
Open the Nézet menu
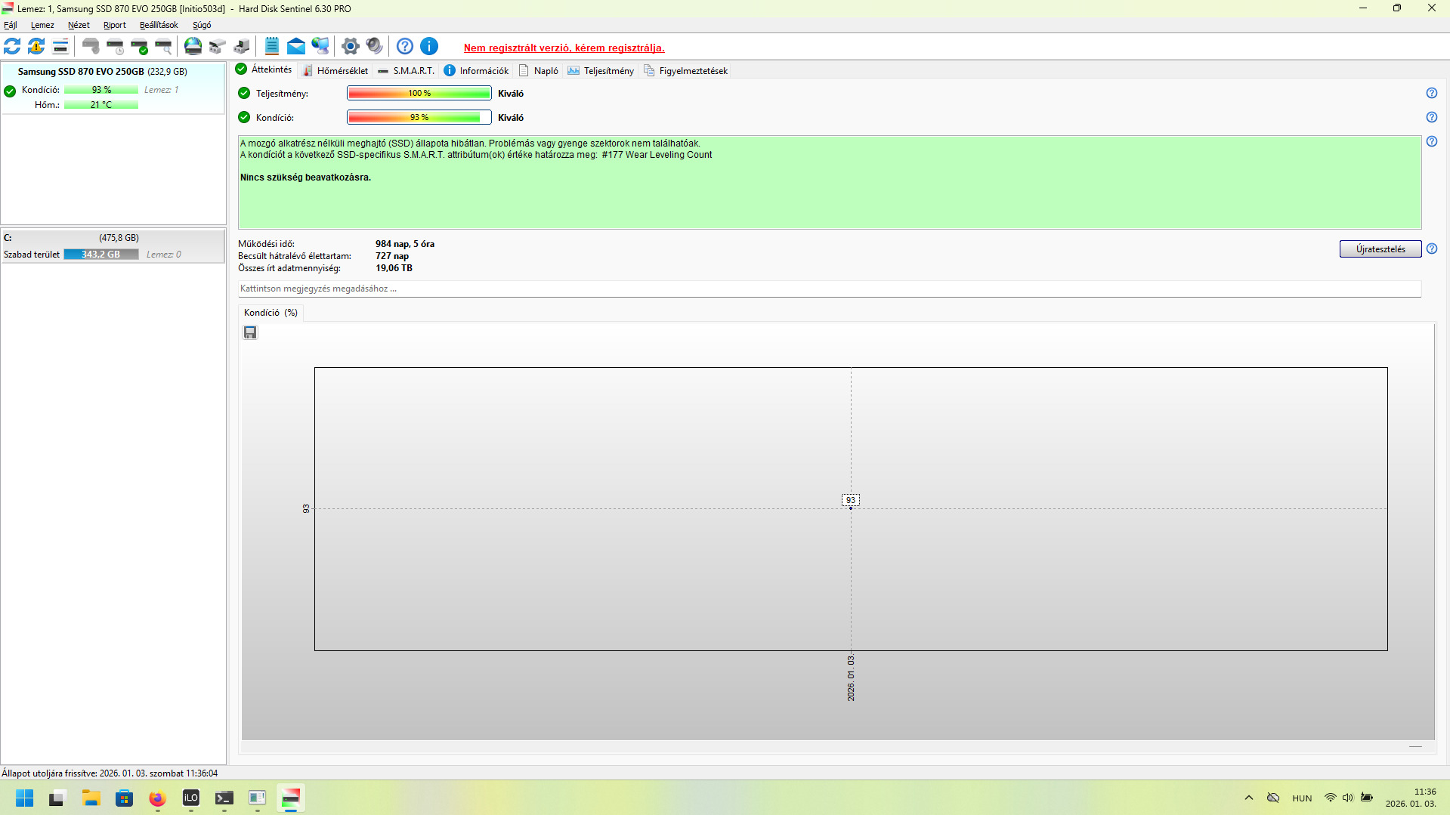79,25
